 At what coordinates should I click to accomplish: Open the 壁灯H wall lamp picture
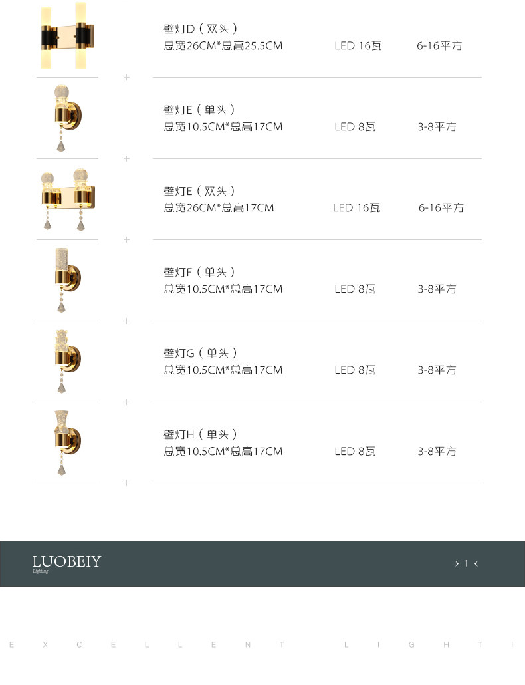(x=66, y=441)
